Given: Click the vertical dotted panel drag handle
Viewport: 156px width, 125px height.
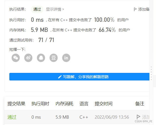Looking at the screenshot, I should [x=151, y=73].
